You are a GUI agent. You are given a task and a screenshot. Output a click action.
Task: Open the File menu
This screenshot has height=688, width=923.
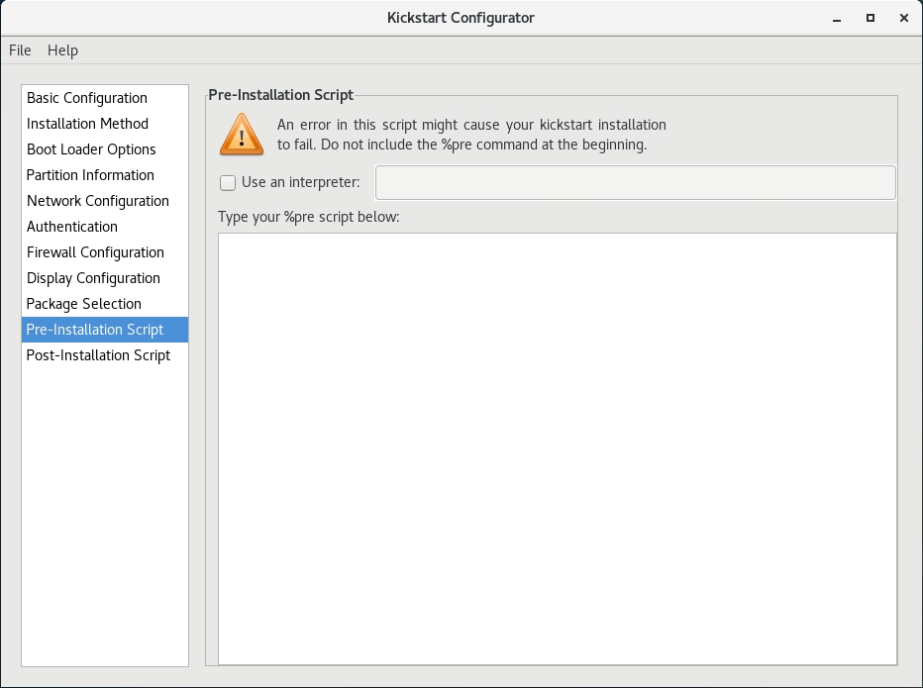click(20, 50)
